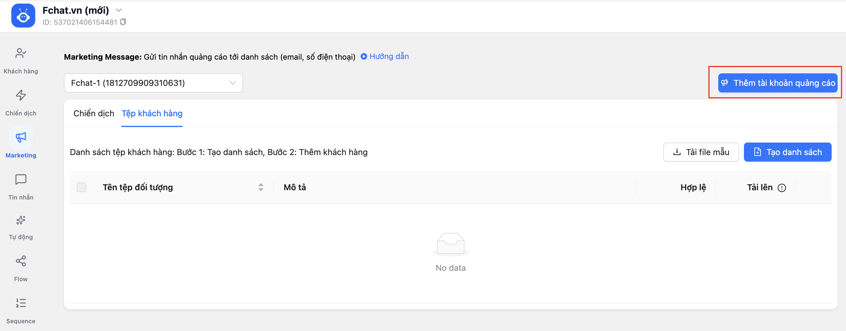The height and width of the screenshot is (331, 846).
Task: Click Thêm tài khoản quảng cáo button
Action: coord(777,83)
